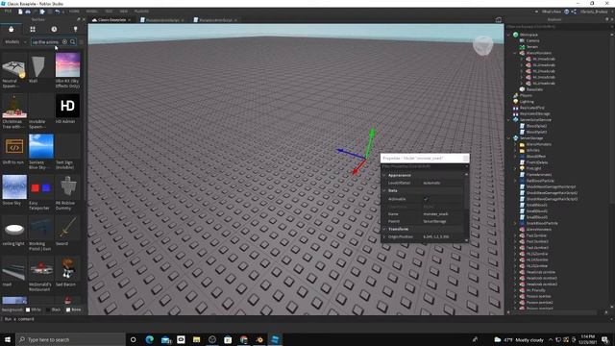Close the Classic Baseplate tab
This screenshot has height=346, width=615.
coord(130,20)
